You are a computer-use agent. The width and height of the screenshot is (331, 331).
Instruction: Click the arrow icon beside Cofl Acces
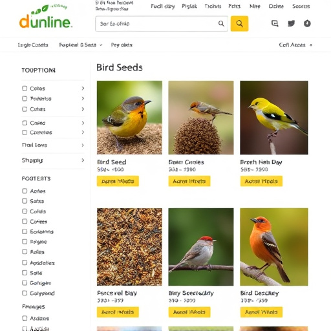coord(311,45)
